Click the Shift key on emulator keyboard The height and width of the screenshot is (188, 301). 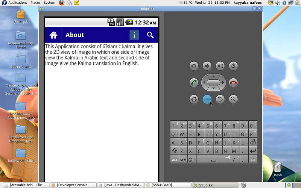click(x=175, y=150)
